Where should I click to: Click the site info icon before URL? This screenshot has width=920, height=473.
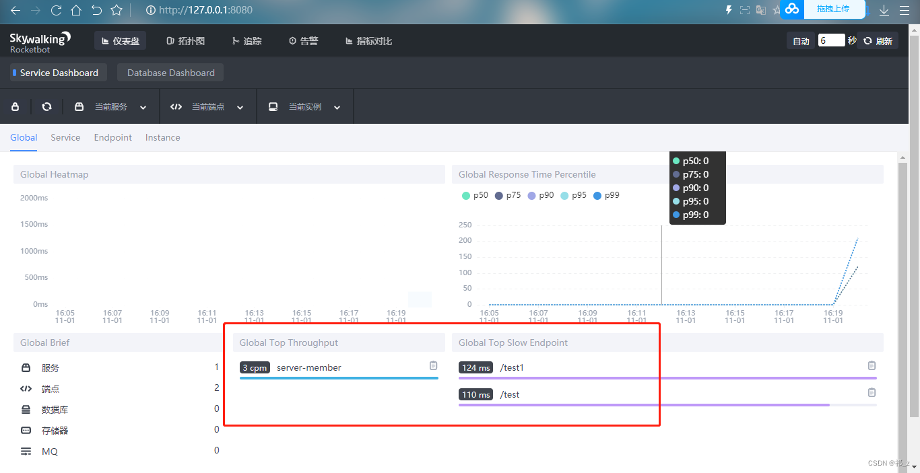151,10
